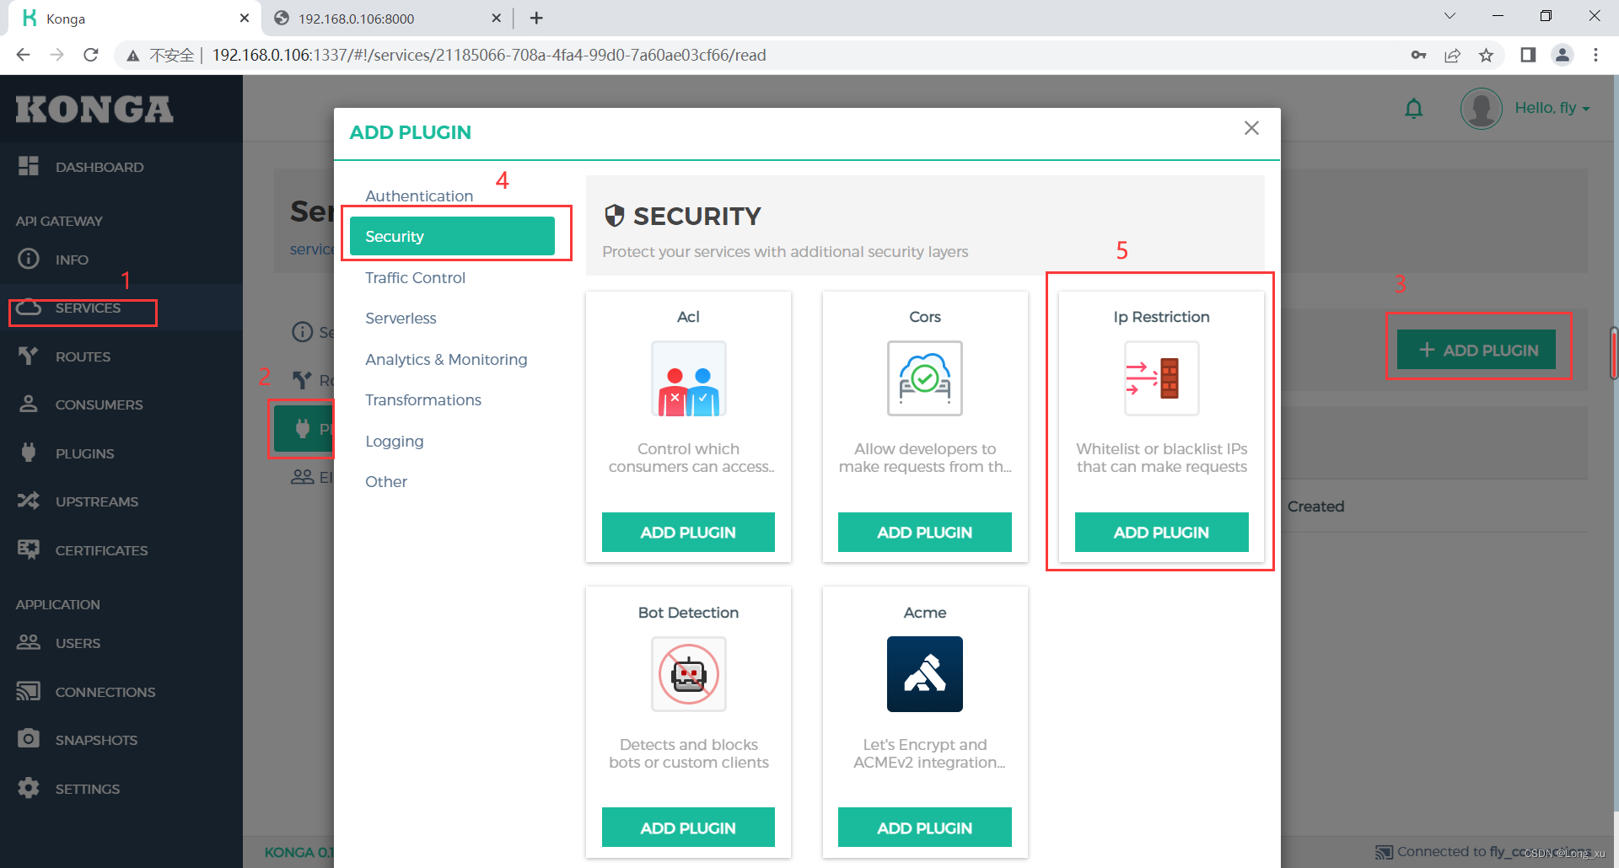Click the Services cloud icon in sidebar

tap(29, 307)
